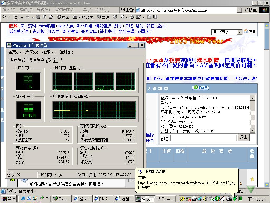Switch to 處理程序 tab in Task Manager
The height and width of the screenshot is (203, 270).
tap(36, 60)
